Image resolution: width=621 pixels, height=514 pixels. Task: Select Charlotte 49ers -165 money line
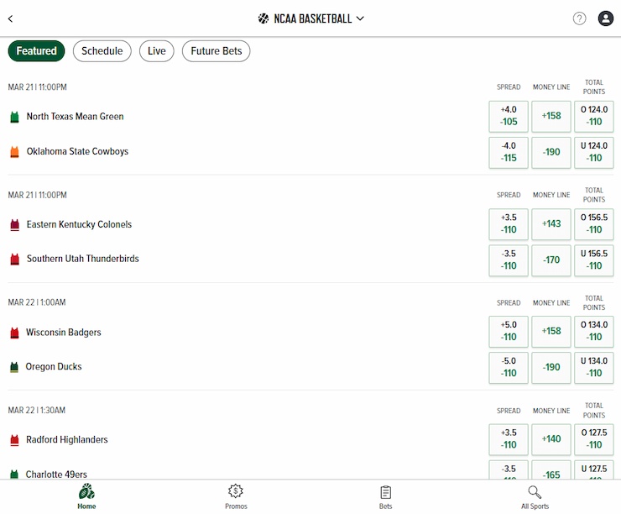551,470
